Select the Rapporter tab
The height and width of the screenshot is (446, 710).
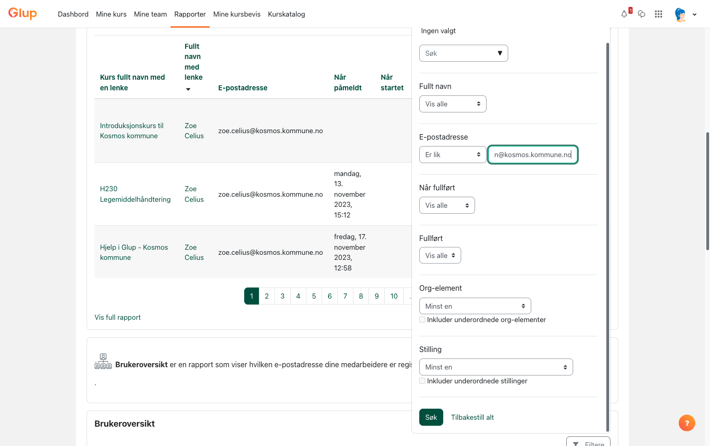click(190, 14)
